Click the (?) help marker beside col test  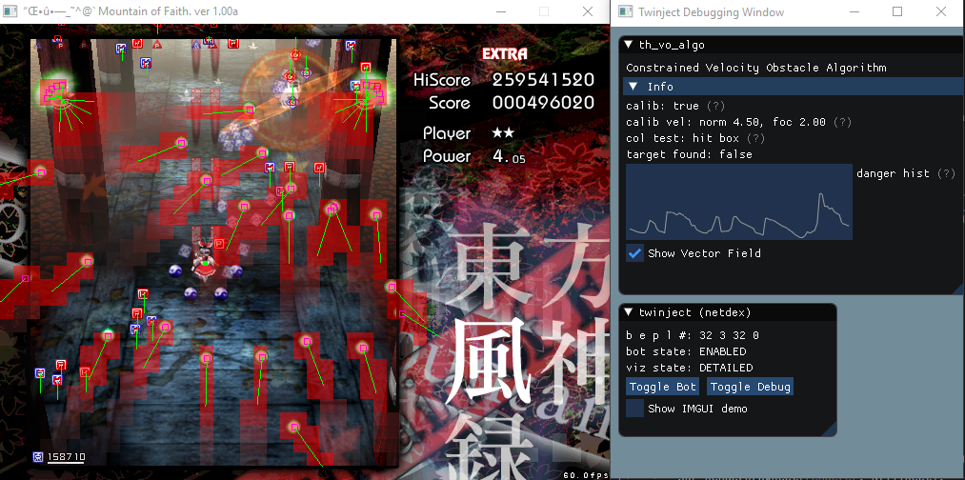[755, 138]
